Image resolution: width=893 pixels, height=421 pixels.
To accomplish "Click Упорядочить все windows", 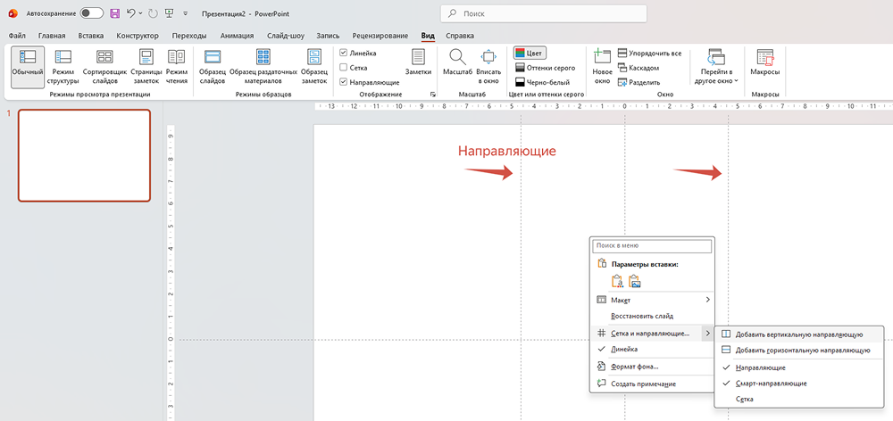I will [650, 53].
